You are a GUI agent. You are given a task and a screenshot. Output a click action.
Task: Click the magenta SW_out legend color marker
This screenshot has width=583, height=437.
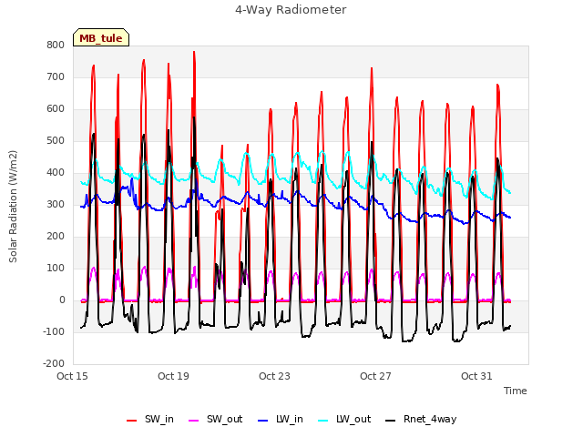(x=194, y=421)
